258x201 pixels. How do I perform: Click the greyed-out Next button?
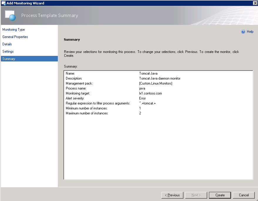(196, 195)
